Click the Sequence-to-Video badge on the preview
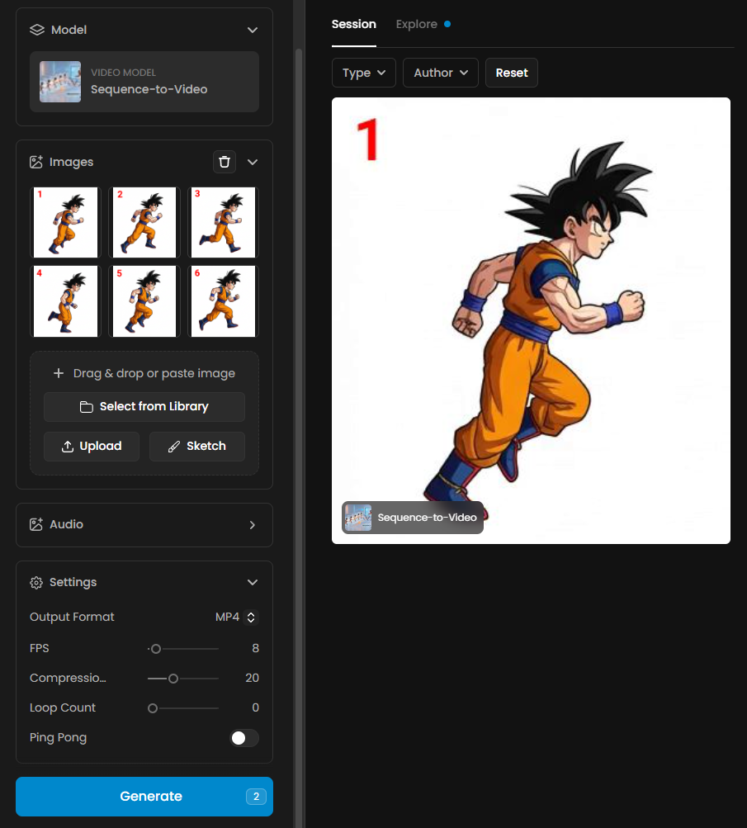The height and width of the screenshot is (828, 747). point(413,518)
